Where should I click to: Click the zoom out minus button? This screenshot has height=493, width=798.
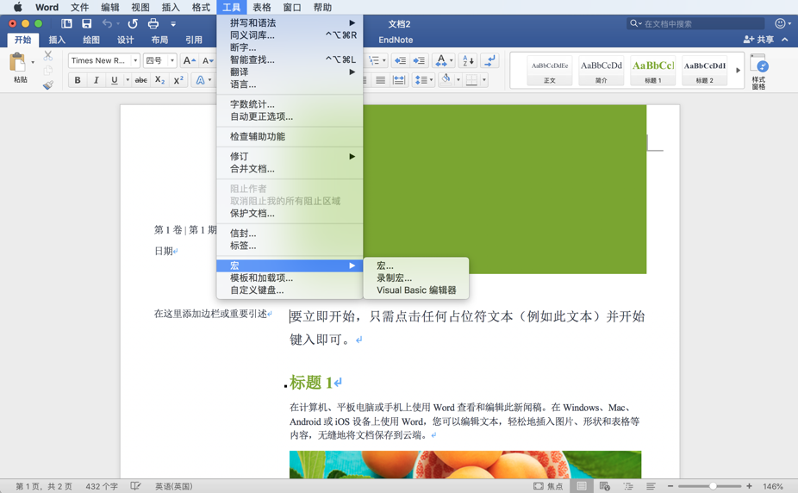(670, 486)
